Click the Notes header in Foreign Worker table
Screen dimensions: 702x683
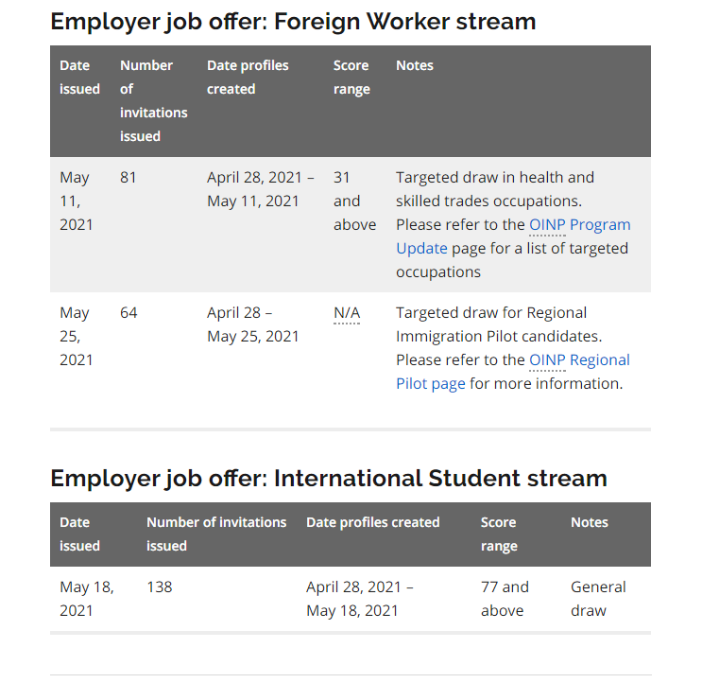click(415, 65)
